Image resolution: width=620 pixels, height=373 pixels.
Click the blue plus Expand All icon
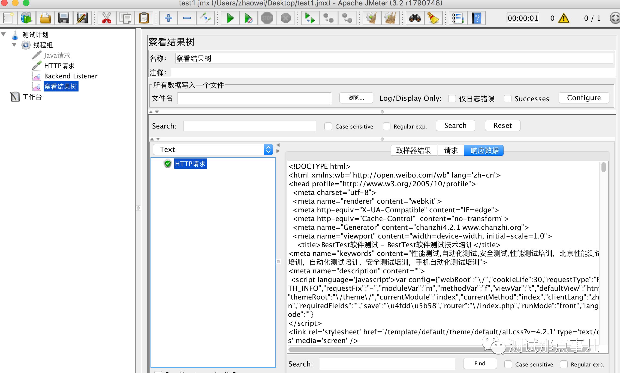[168, 18]
